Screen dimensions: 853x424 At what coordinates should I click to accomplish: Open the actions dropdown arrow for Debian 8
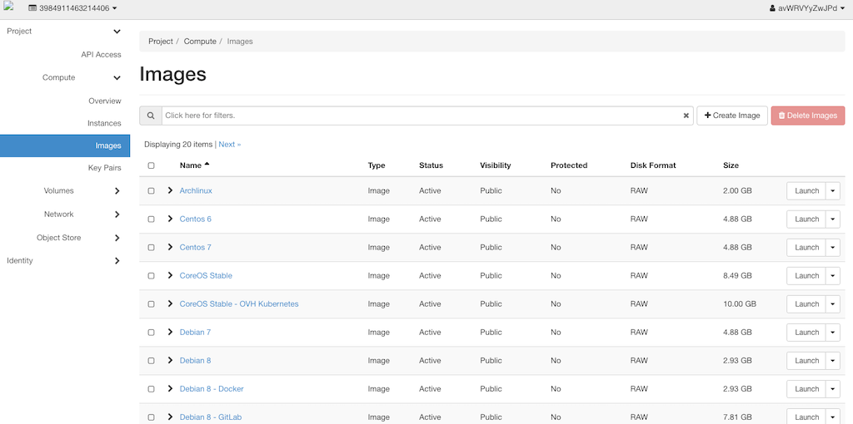tap(833, 361)
